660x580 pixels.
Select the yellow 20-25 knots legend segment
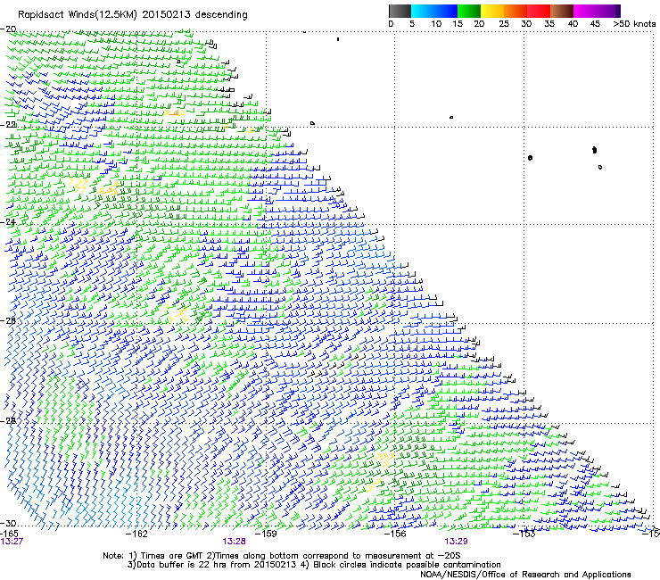tap(492, 12)
